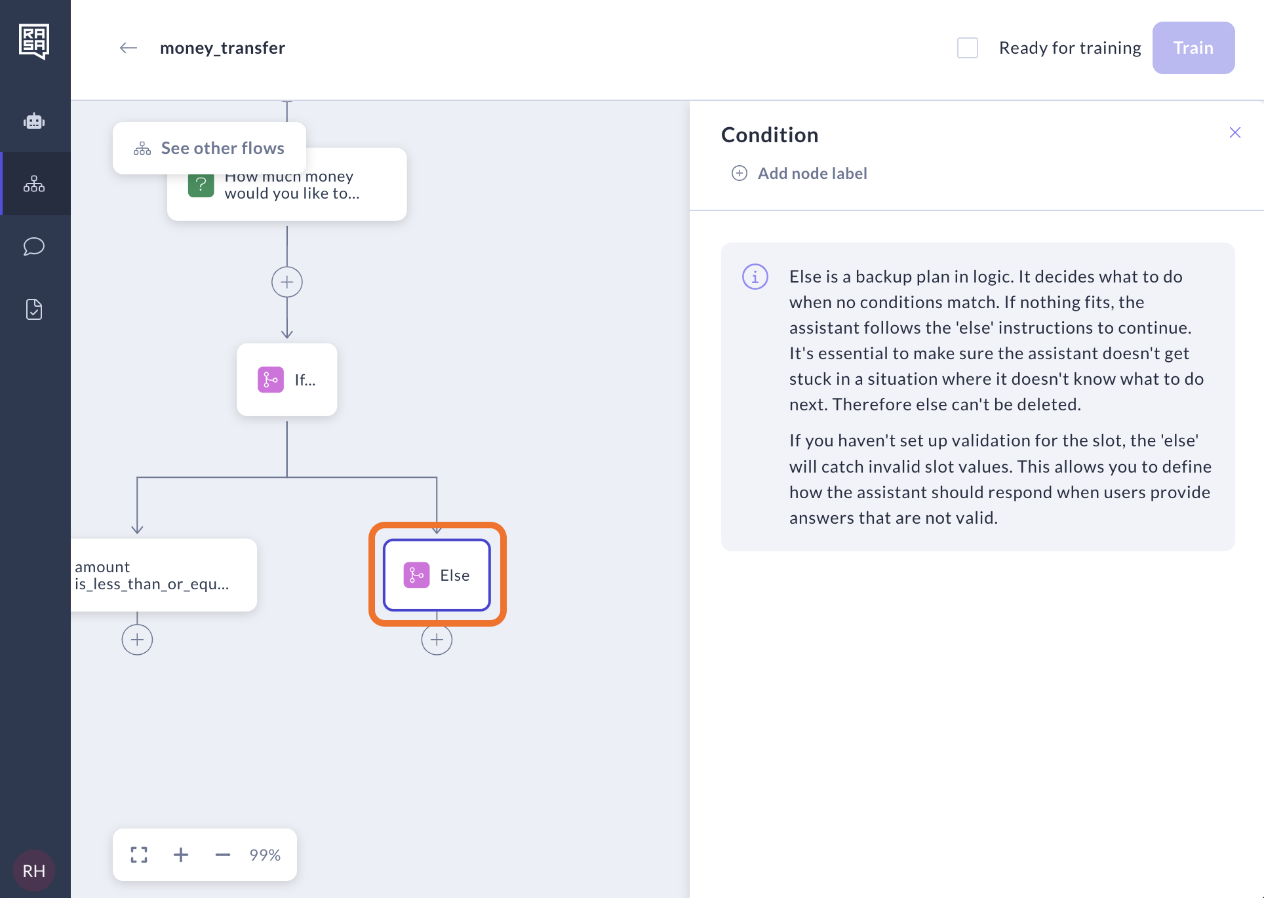Select the If... condition node

[x=287, y=380]
